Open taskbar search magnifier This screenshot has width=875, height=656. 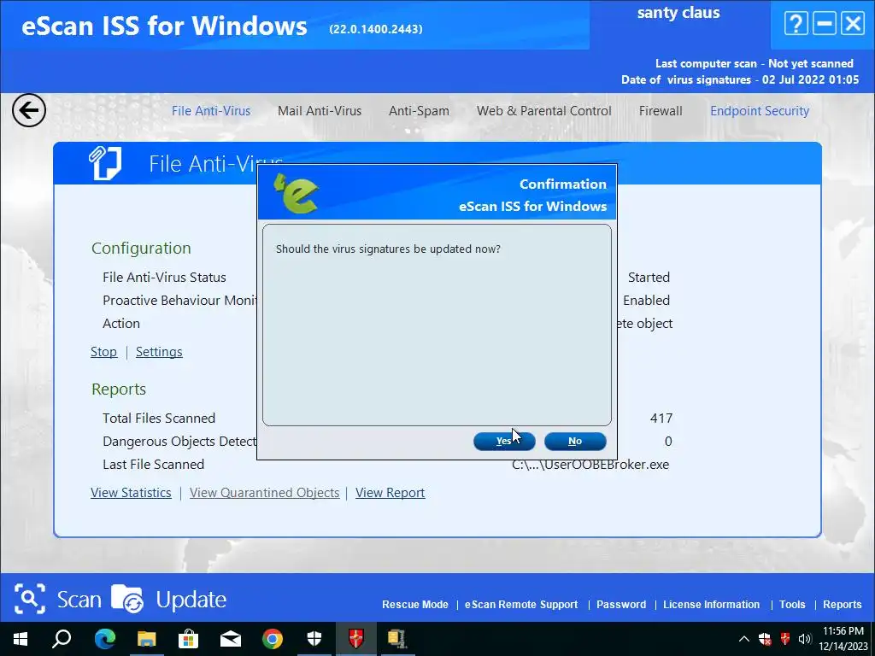point(62,639)
